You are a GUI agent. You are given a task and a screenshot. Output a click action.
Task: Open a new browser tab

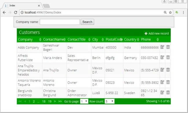pyautogui.click(x=47, y=6)
